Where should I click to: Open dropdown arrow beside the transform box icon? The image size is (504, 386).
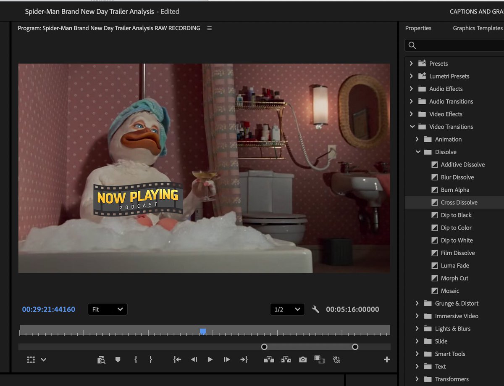(43, 360)
